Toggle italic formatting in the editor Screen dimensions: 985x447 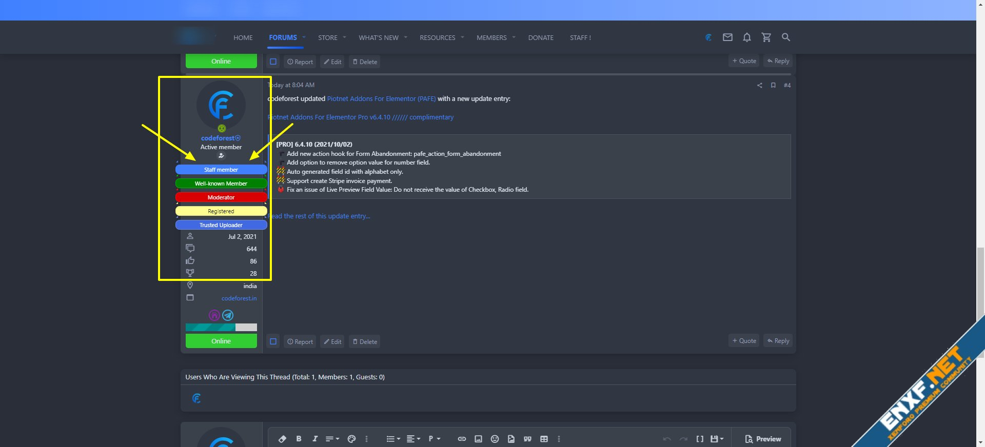[x=315, y=439]
